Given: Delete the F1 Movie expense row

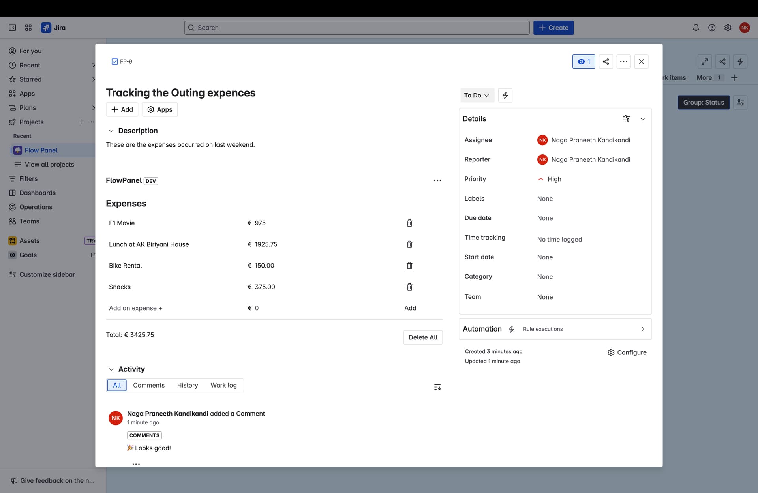Looking at the screenshot, I should point(409,223).
